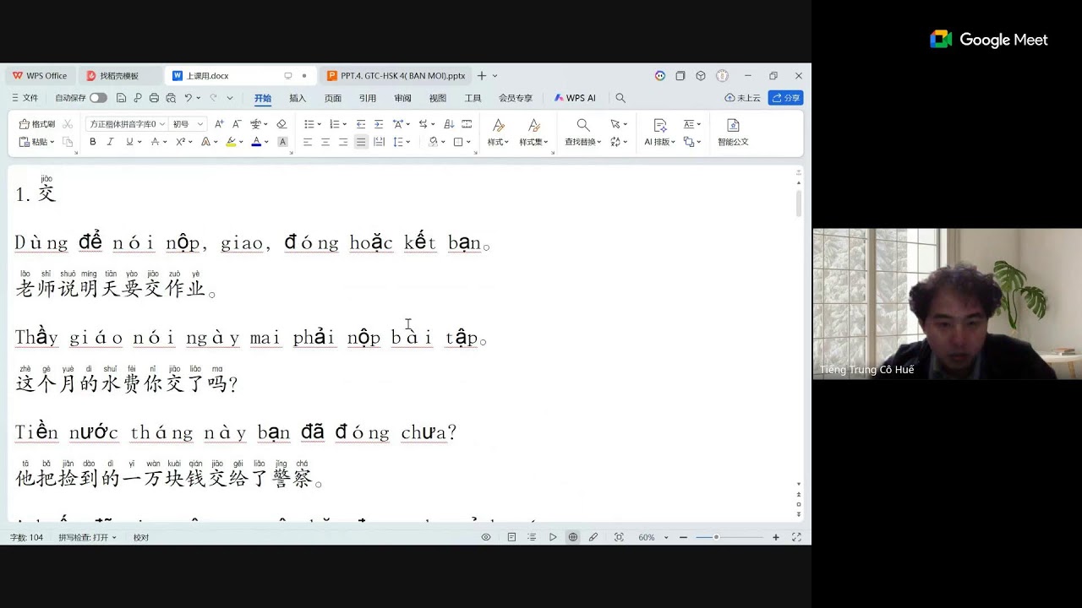Toggle outline view icon in status bar
Image resolution: width=1082 pixels, height=608 pixels.
pyautogui.click(x=532, y=537)
